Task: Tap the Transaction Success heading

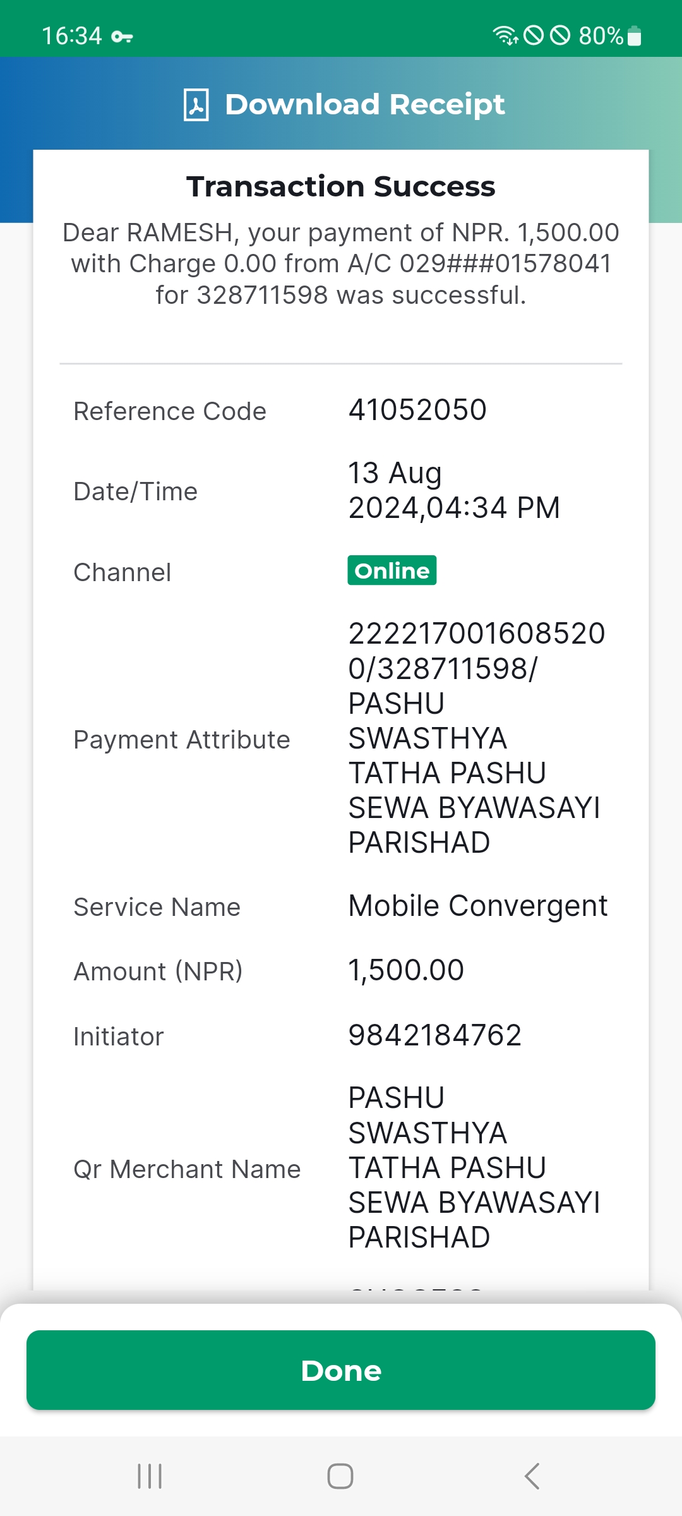Action: (341, 186)
